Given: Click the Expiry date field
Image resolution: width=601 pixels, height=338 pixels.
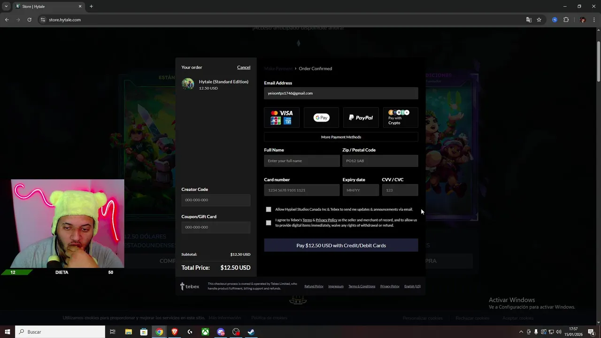Looking at the screenshot, I should click(x=361, y=190).
